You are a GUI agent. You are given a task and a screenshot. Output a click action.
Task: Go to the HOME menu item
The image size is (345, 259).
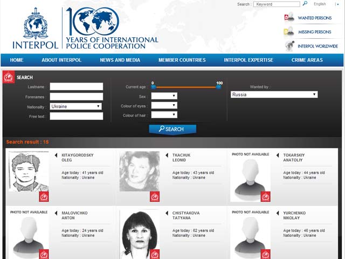click(17, 60)
